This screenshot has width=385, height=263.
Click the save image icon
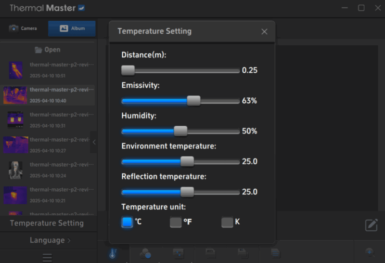210,253
